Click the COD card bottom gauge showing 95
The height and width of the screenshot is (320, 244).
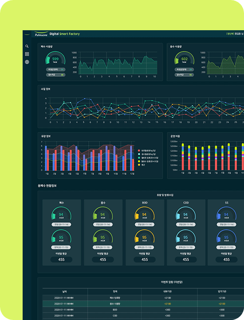185,236
